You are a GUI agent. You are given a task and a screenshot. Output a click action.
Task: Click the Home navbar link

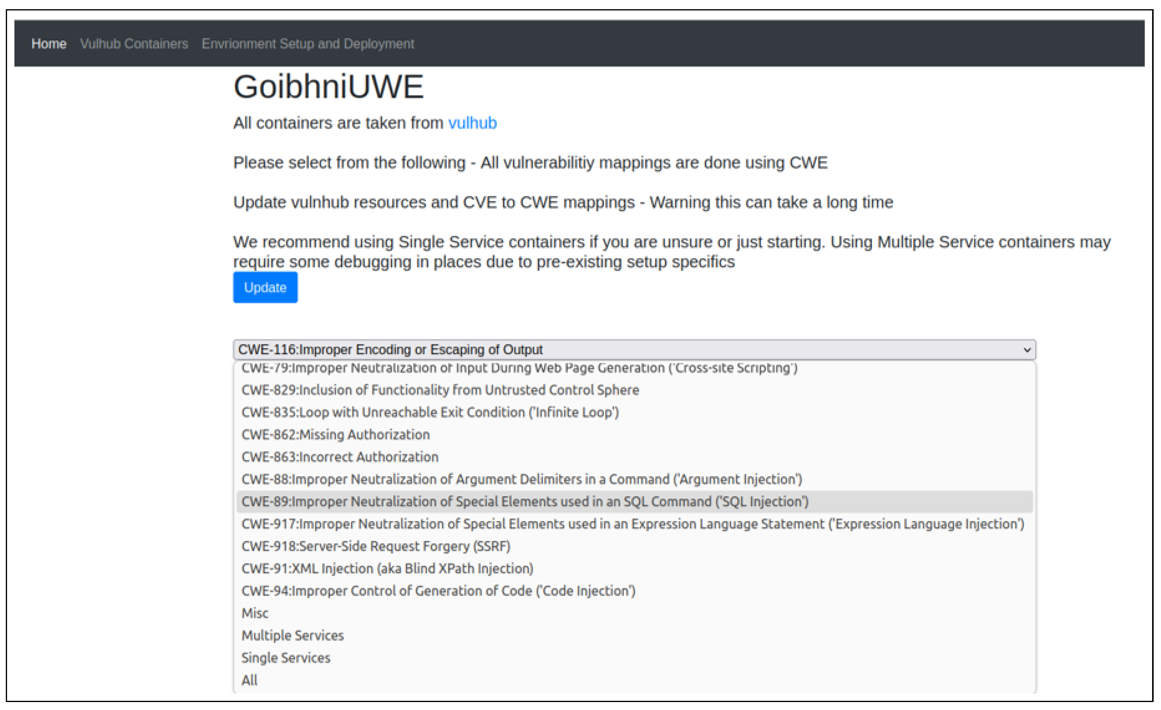point(48,44)
